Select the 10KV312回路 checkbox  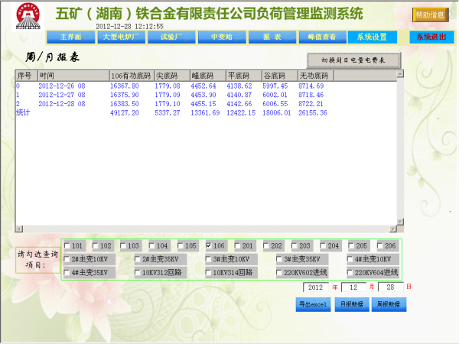(x=138, y=272)
